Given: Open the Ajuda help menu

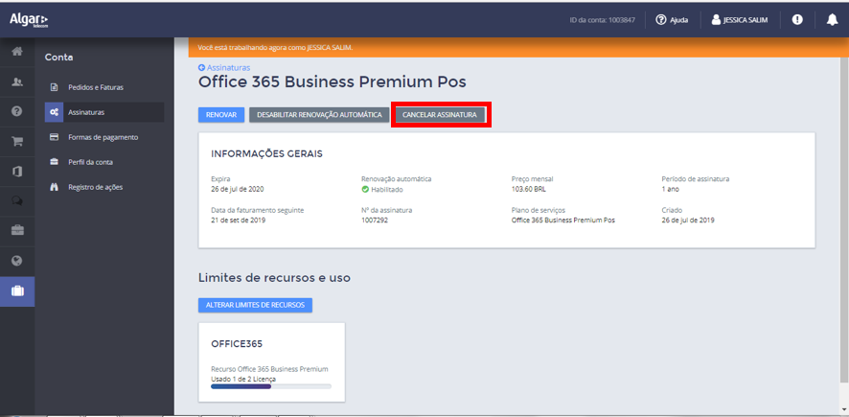Looking at the screenshot, I should point(673,19).
